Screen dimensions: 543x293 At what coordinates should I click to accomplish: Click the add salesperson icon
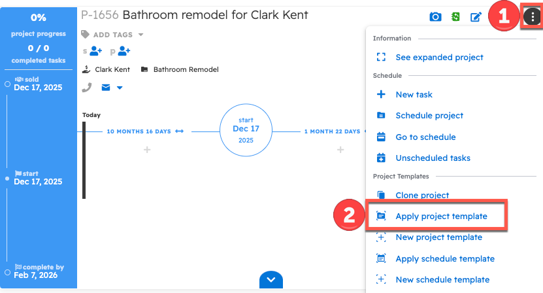(x=95, y=50)
